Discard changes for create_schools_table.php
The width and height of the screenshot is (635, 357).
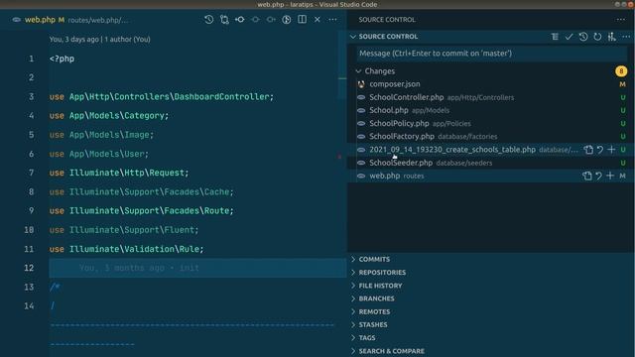point(599,150)
